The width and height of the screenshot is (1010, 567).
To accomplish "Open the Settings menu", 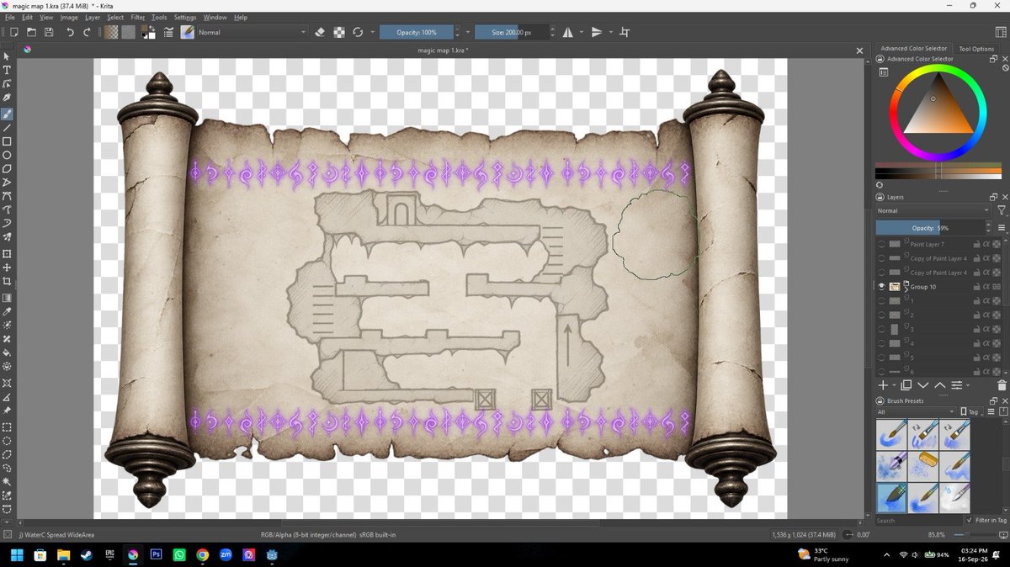I will point(185,17).
